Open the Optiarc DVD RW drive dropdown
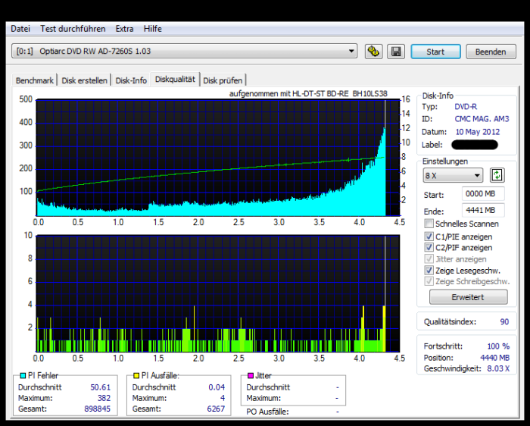The height and width of the screenshot is (426, 530). pyautogui.click(x=185, y=51)
